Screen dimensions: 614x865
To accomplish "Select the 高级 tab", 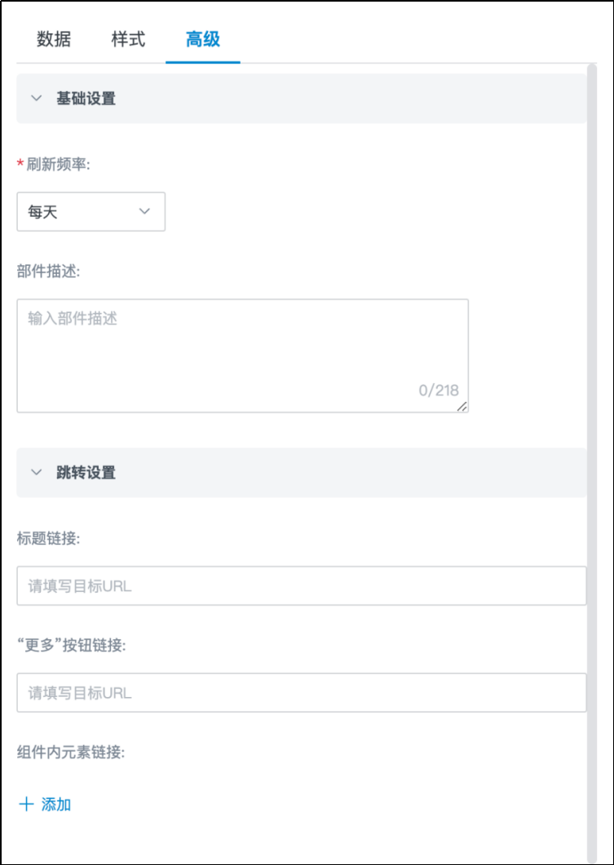I will click(x=202, y=39).
